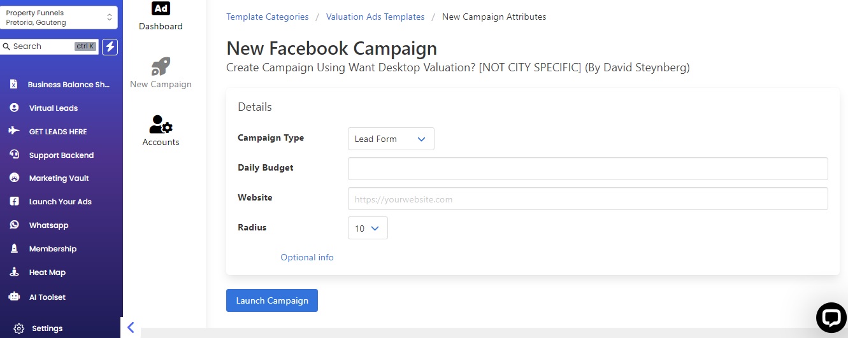Focus the Daily Budget input field

click(x=588, y=169)
